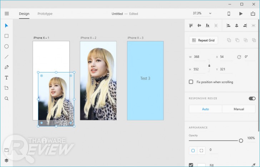Select the iPhone X – 2 artboard title
The width and height of the screenshot is (260, 167).
coord(88,38)
